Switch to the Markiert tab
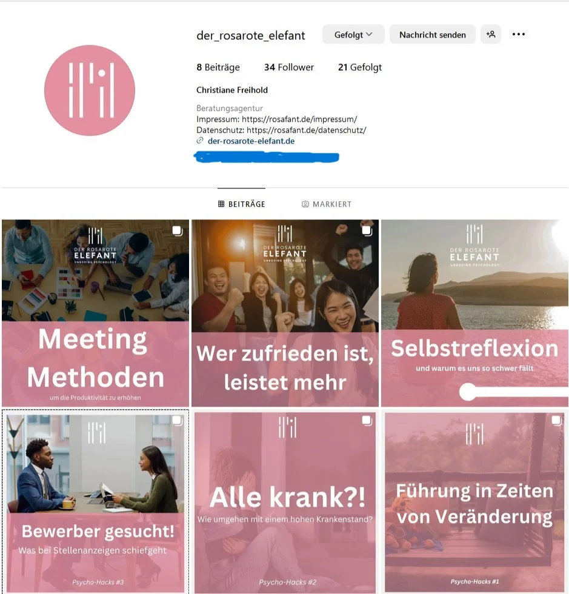This screenshot has width=569, height=594. (327, 204)
